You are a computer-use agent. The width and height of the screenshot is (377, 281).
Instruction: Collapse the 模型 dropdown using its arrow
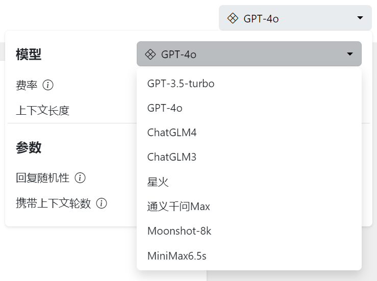pyautogui.click(x=350, y=54)
